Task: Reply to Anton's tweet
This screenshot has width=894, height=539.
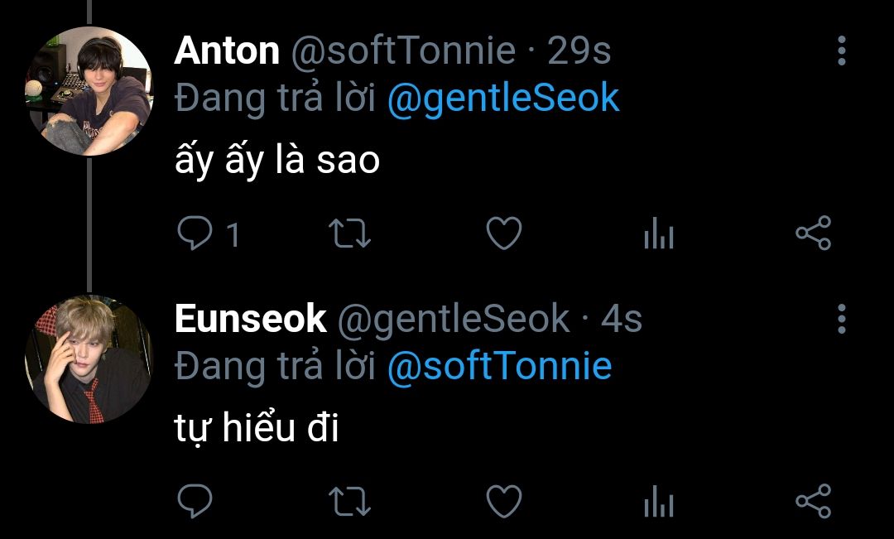Action: click(x=195, y=234)
